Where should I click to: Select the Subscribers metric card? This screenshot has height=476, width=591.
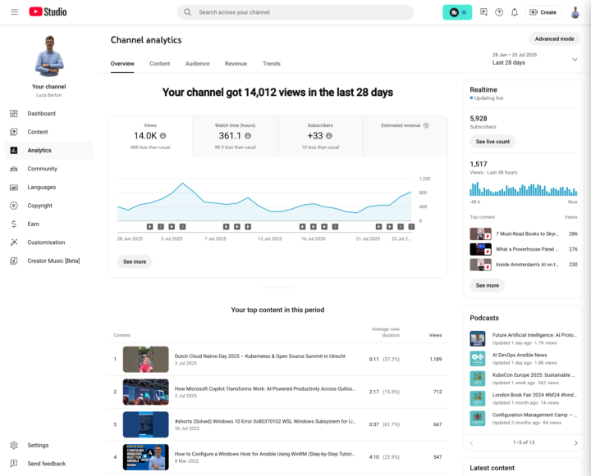pos(320,136)
